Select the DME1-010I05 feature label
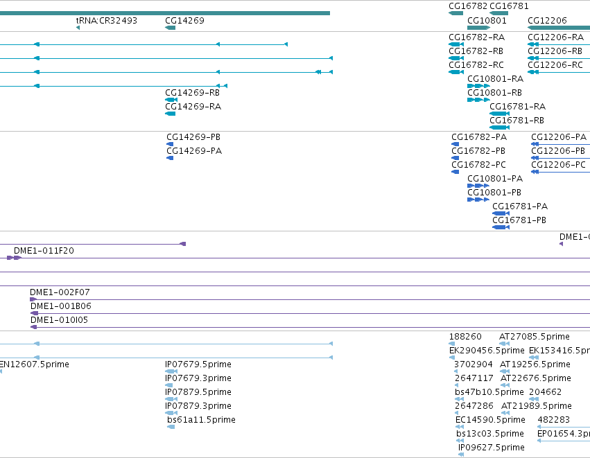Screen dimensions: 590x458 click(59, 319)
